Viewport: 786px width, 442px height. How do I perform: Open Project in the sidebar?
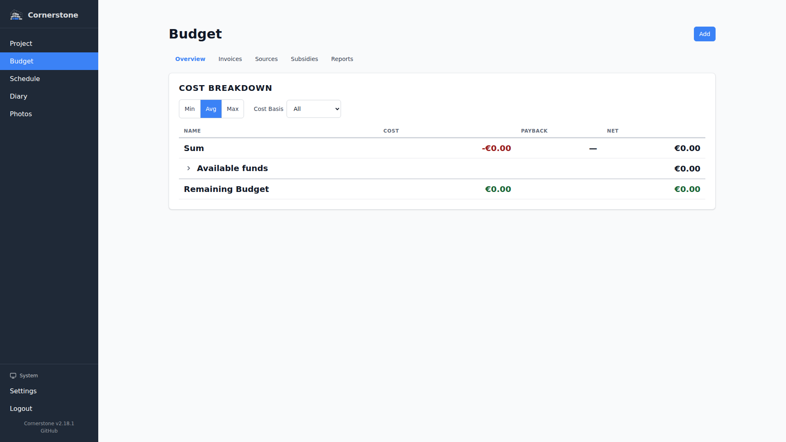click(x=49, y=43)
